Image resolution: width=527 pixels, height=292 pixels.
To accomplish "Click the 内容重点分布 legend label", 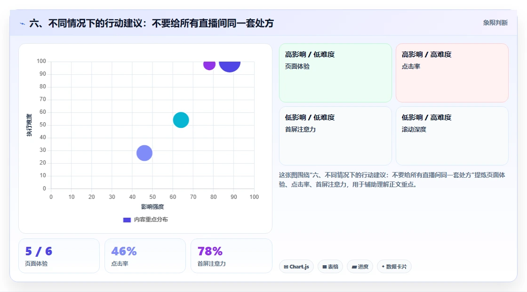I will coord(151,220).
